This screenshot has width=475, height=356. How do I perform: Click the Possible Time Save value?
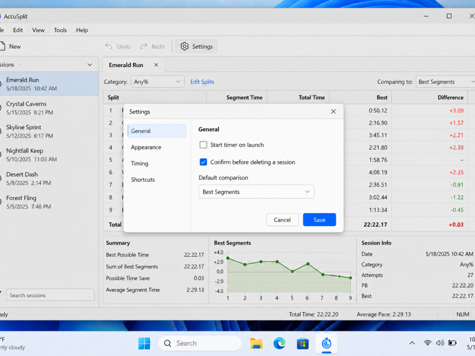pos(199,278)
